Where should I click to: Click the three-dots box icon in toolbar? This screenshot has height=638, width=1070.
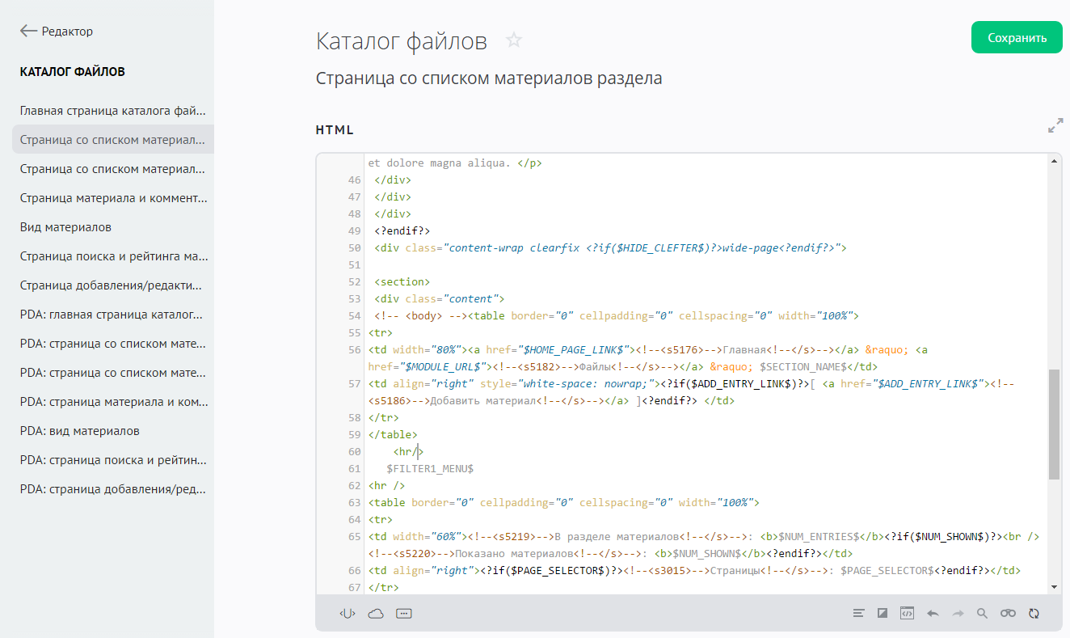click(x=404, y=614)
